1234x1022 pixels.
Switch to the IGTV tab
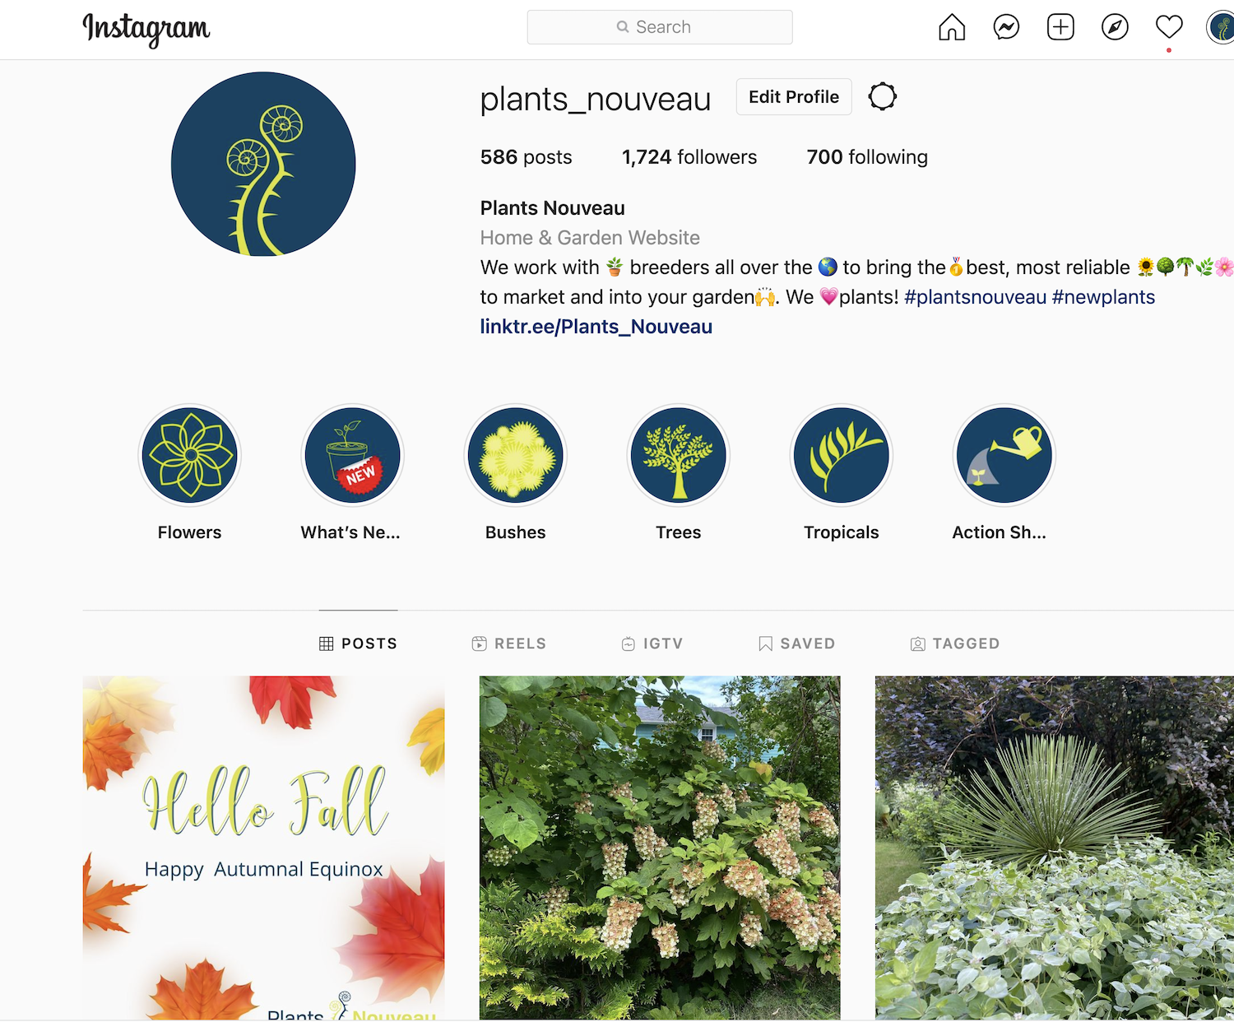652,643
